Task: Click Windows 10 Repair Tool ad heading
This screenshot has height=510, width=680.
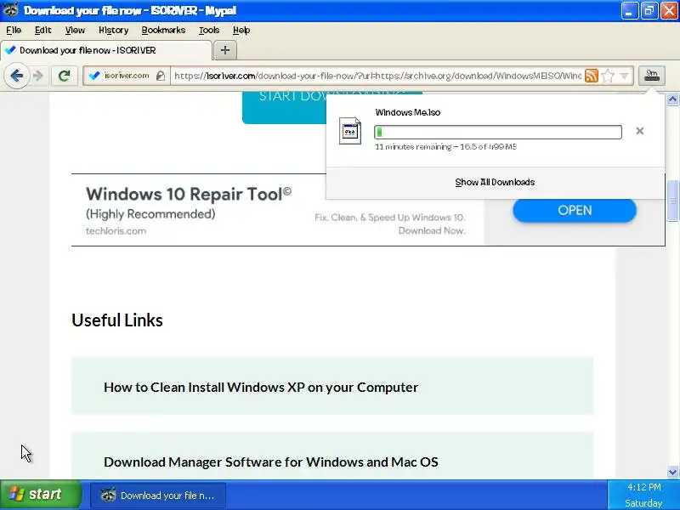Action: (189, 194)
